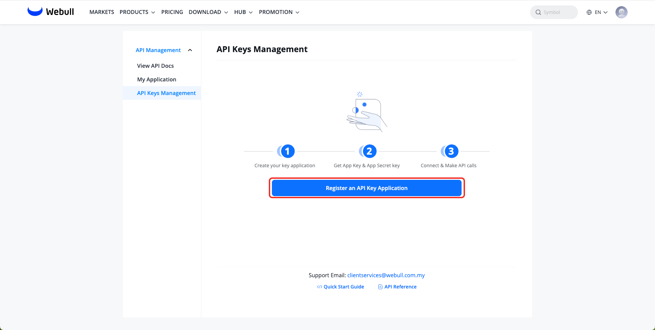Go to My Application in sidebar
655x330 pixels.
157,79
